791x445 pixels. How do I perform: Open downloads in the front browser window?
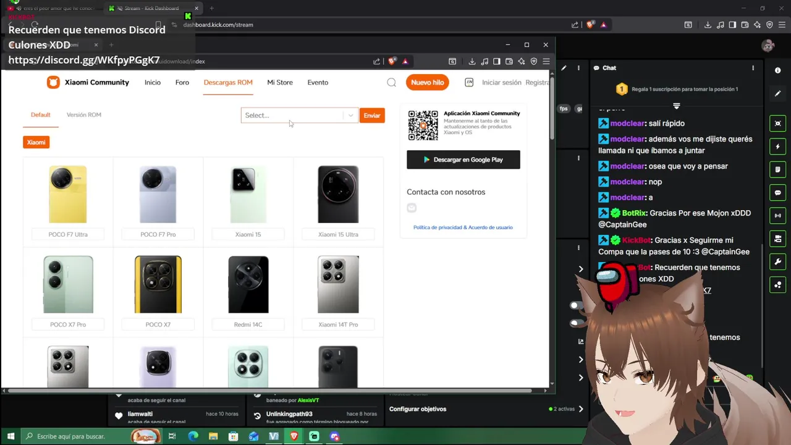click(472, 61)
